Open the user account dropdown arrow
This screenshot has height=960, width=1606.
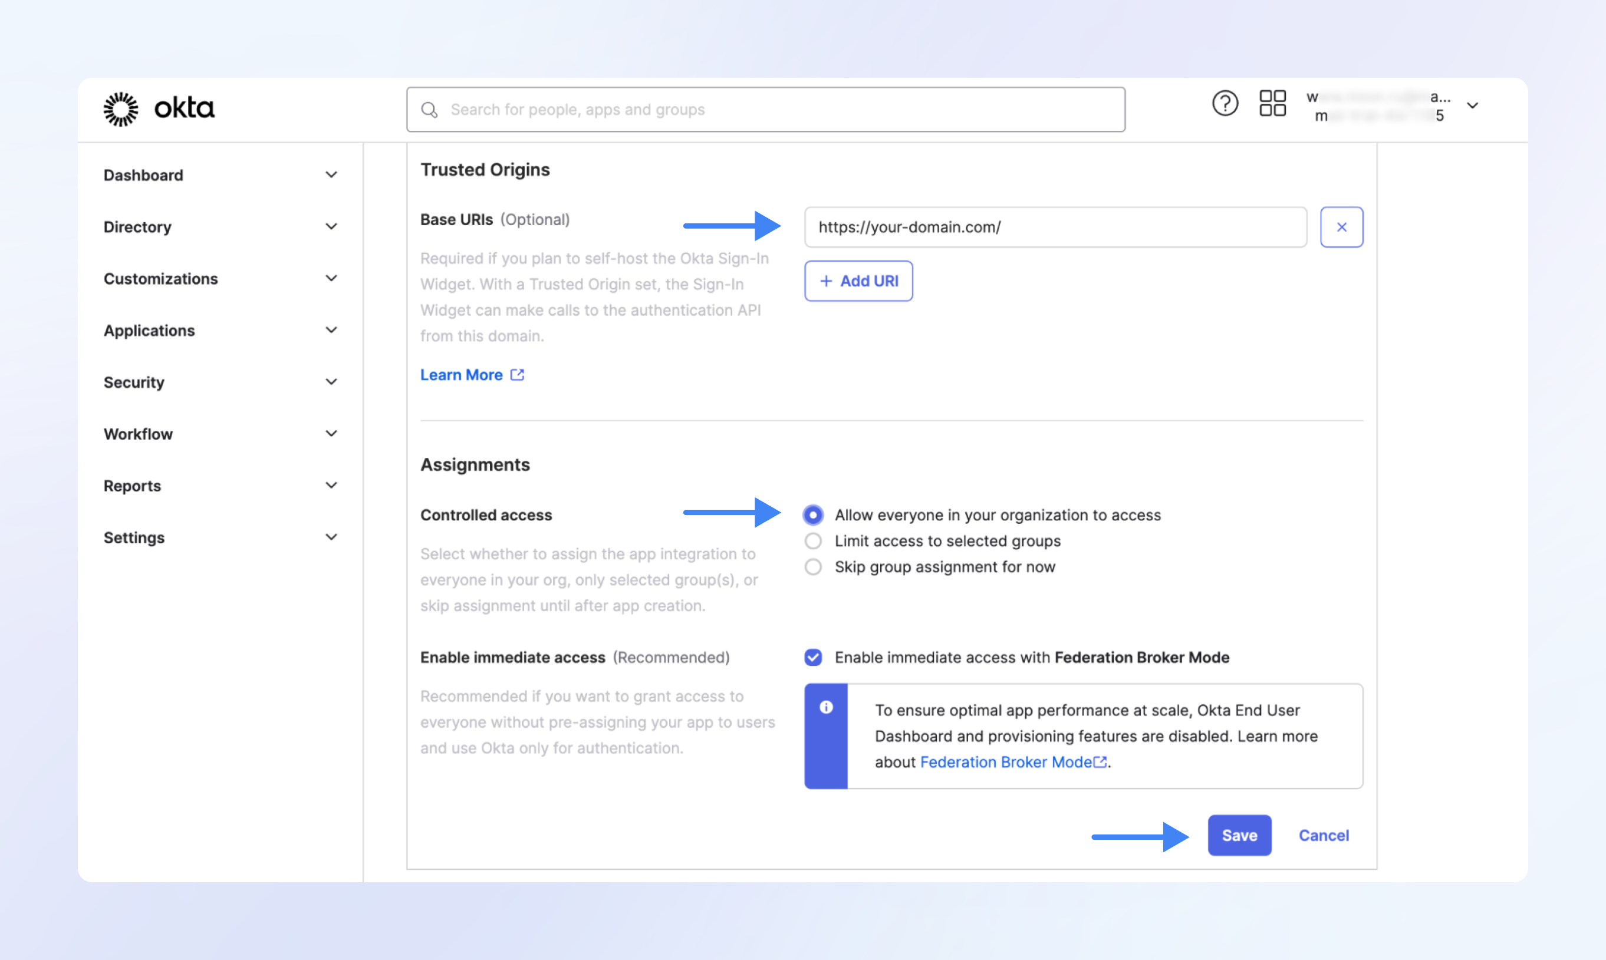point(1472,106)
